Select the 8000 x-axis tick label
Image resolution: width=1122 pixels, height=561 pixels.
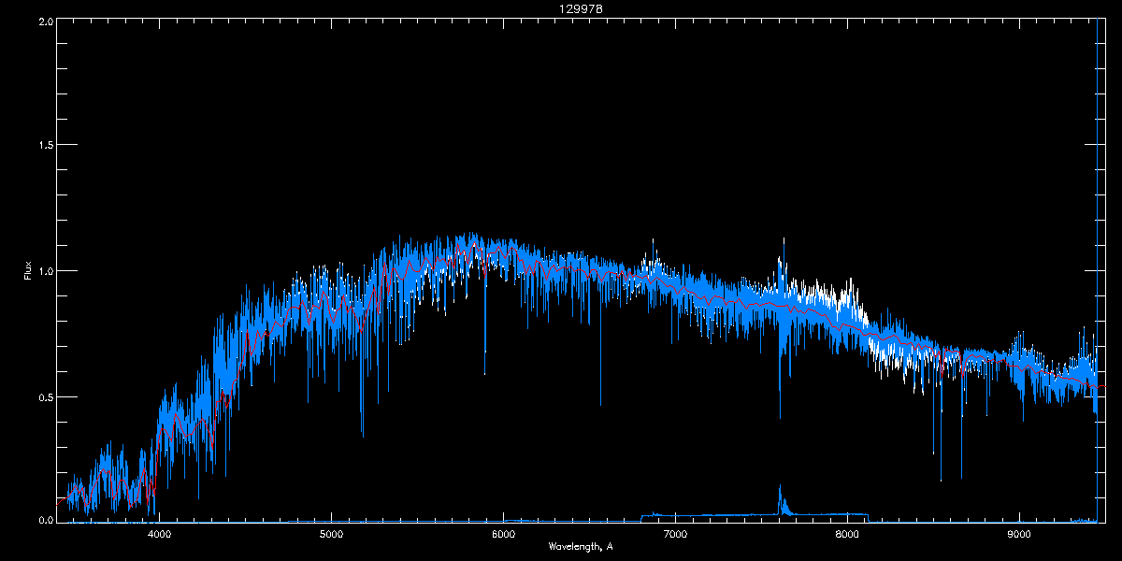pyautogui.click(x=847, y=535)
